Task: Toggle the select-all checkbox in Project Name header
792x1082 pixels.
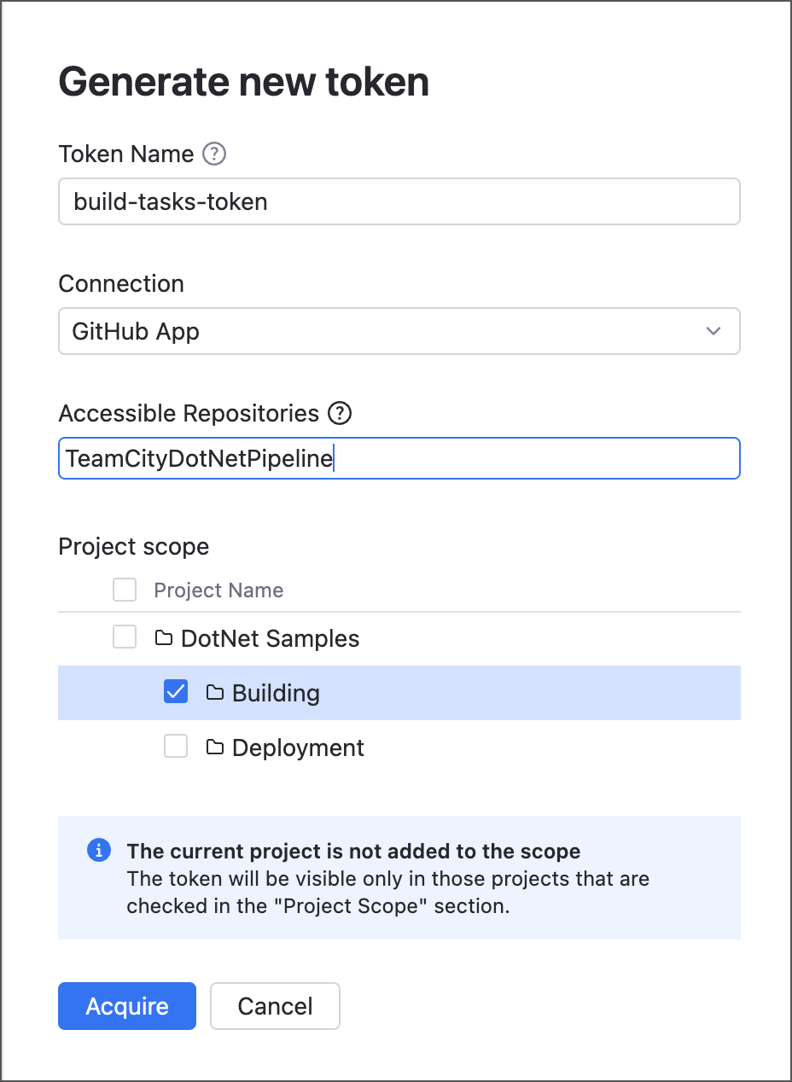Action: 124,589
